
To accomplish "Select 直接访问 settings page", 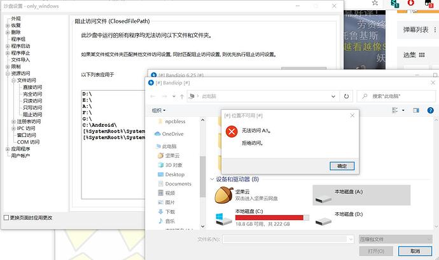I will click(x=32, y=88).
